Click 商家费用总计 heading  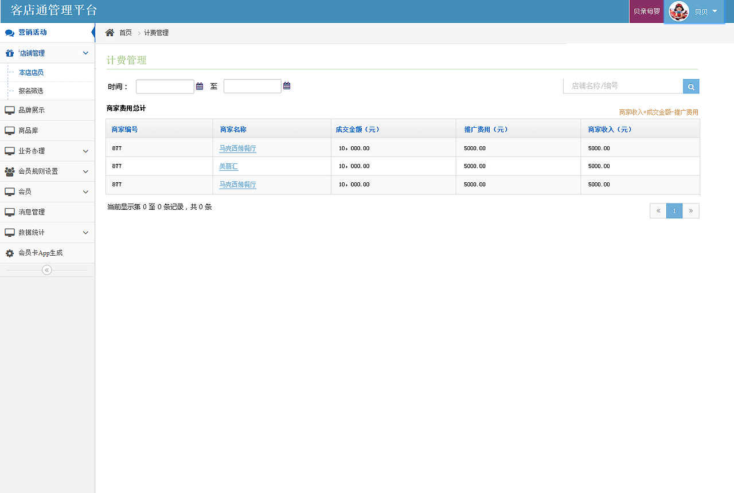tap(126, 108)
